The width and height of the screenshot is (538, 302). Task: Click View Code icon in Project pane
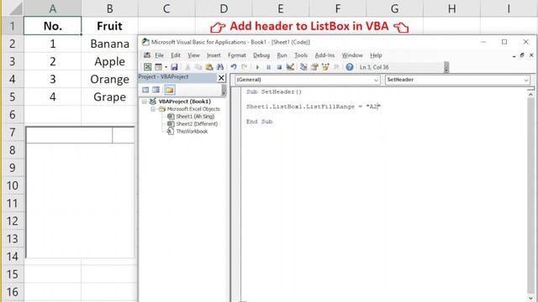click(145, 90)
